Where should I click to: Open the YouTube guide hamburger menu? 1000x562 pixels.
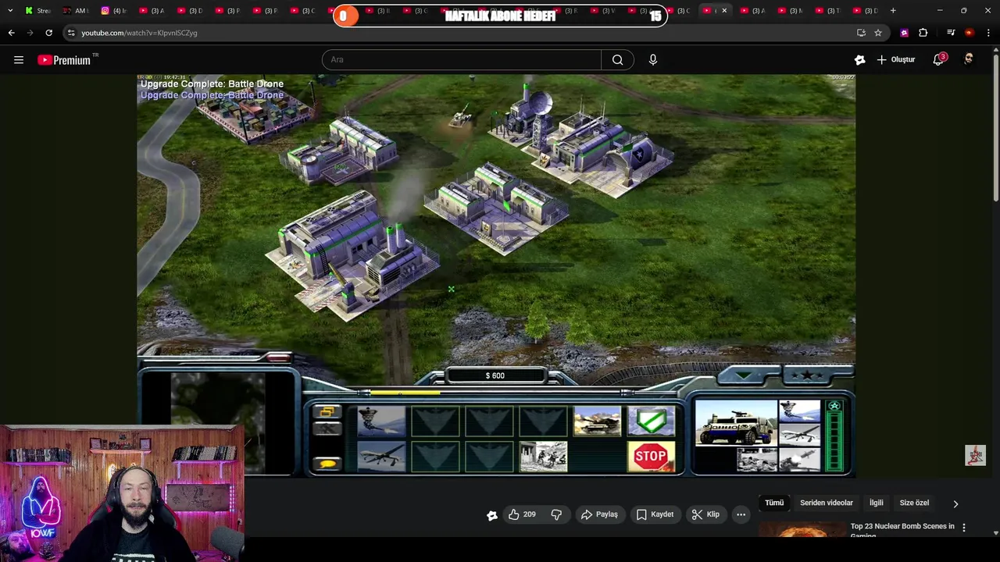click(x=19, y=60)
